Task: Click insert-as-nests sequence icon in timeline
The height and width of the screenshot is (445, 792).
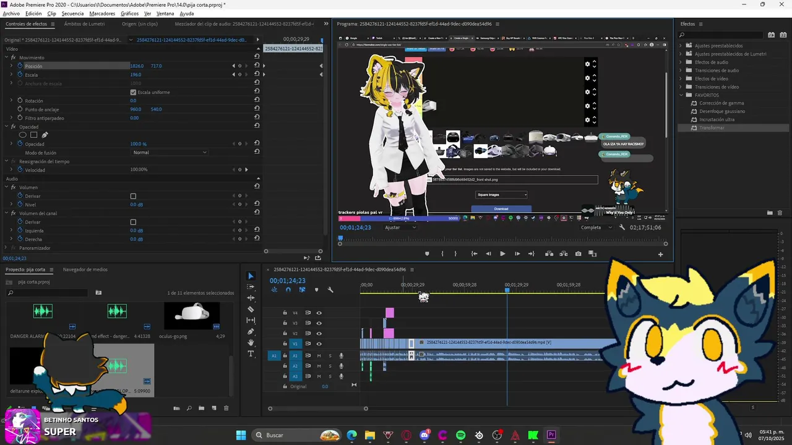Action: (x=274, y=290)
